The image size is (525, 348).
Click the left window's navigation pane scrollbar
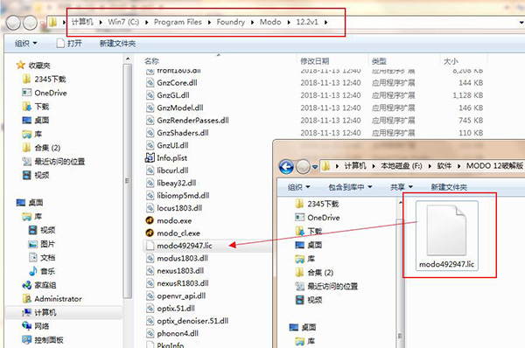[127, 181]
